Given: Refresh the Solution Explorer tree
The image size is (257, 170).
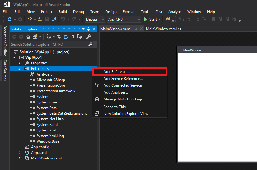Looking at the screenshot, I should click(66, 37).
